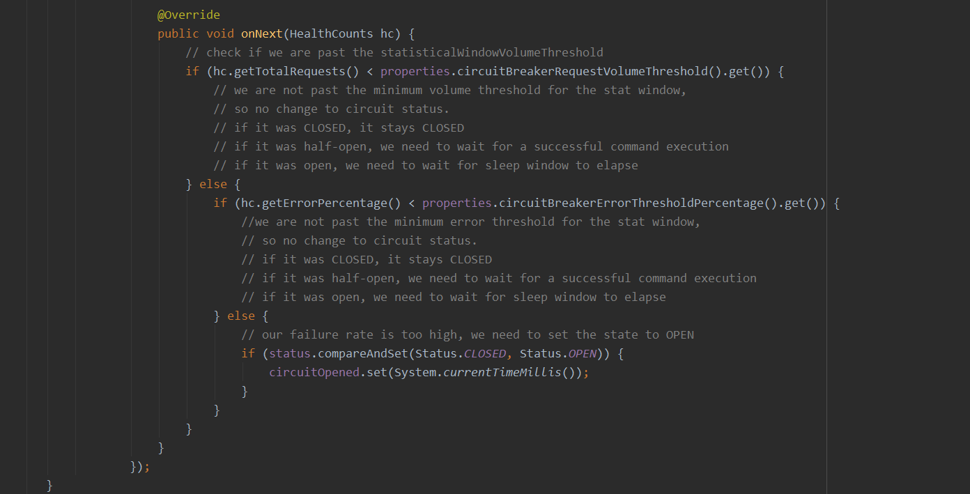
Task: Click the compareAndSet method call
Action: (363, 353)
